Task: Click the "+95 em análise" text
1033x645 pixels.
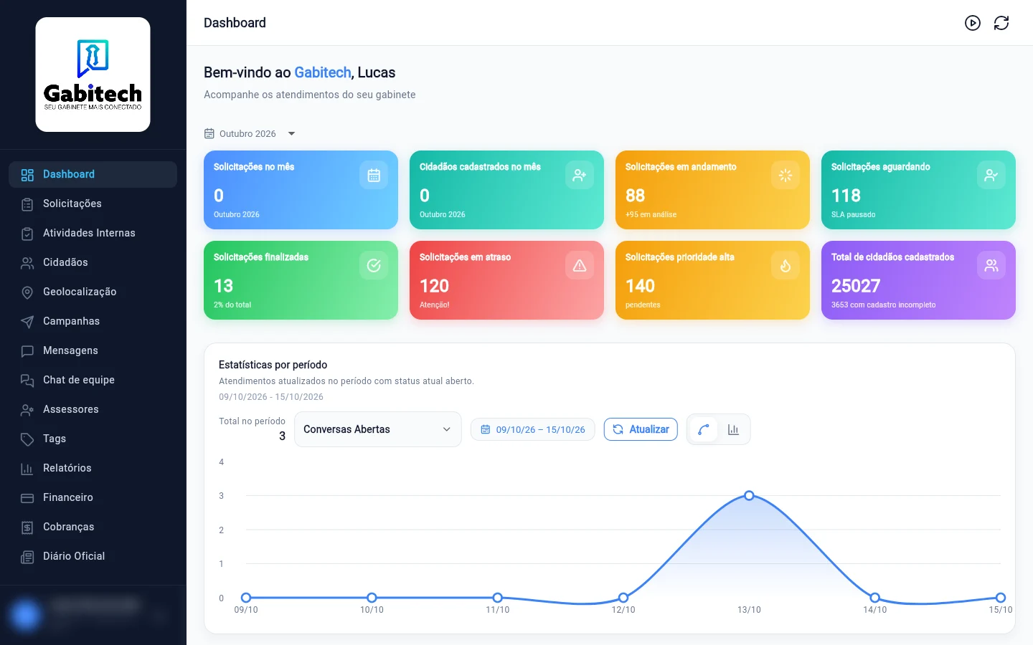Action: pyautogui.click(x=651, y=214)
